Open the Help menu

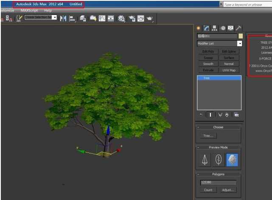tap(48, 10)
